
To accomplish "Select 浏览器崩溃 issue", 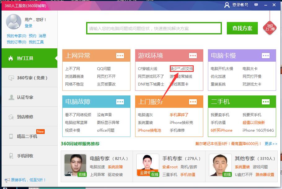I will (74, 77).
